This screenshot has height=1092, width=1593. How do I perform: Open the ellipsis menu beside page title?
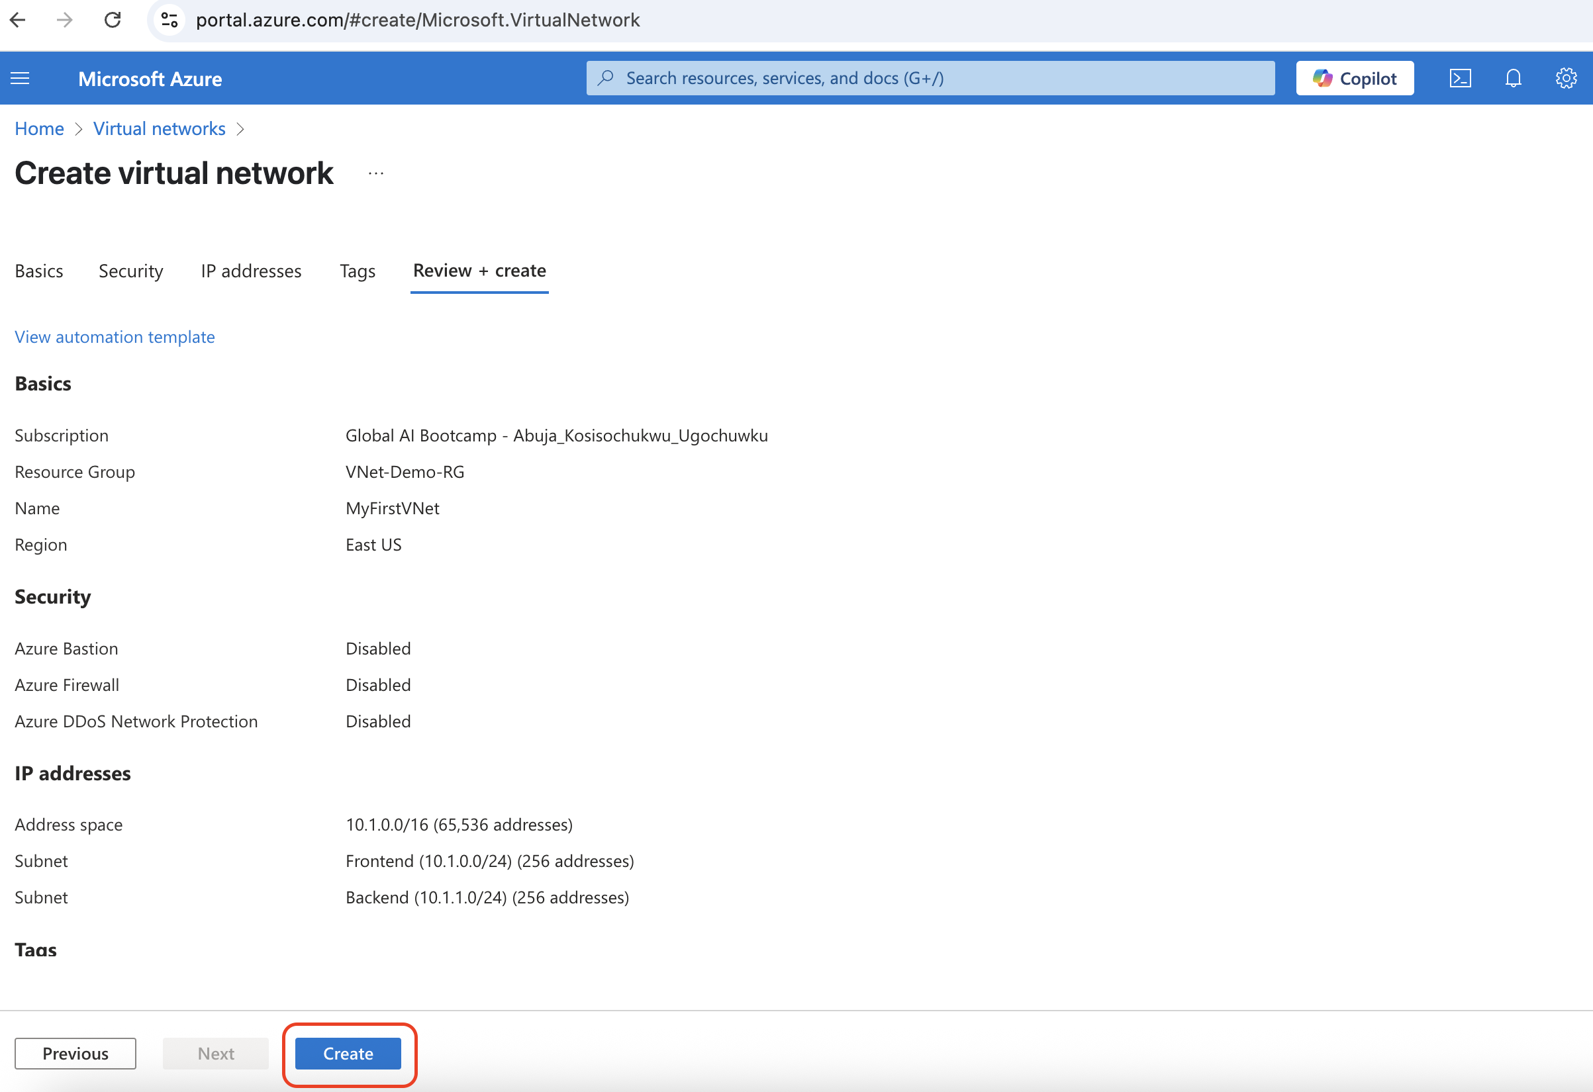click(375, 173)
